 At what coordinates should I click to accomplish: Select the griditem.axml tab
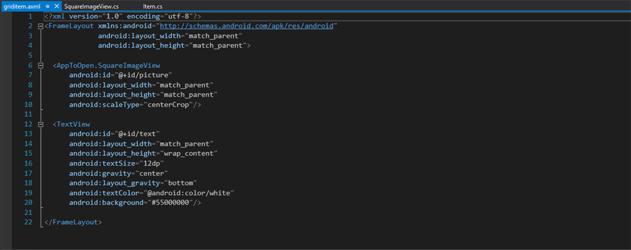21,6
